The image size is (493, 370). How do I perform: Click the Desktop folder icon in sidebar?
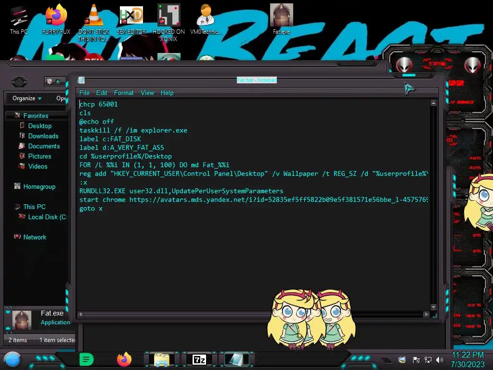[22, 125]
